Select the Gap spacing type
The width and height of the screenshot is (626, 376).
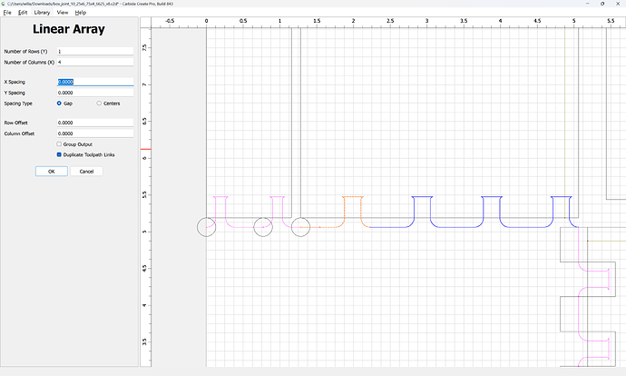click(x=59, y=104)
